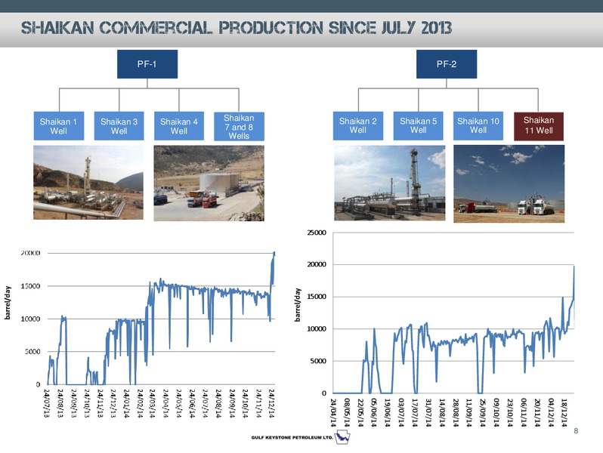
Task: Click the 15000 label on right chart
Action: [317, 297]
